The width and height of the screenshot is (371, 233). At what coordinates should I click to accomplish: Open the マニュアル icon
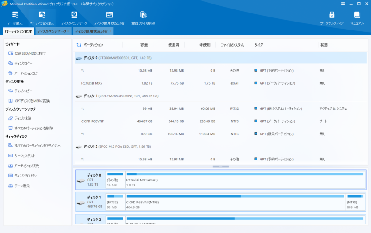click(357, 18)
